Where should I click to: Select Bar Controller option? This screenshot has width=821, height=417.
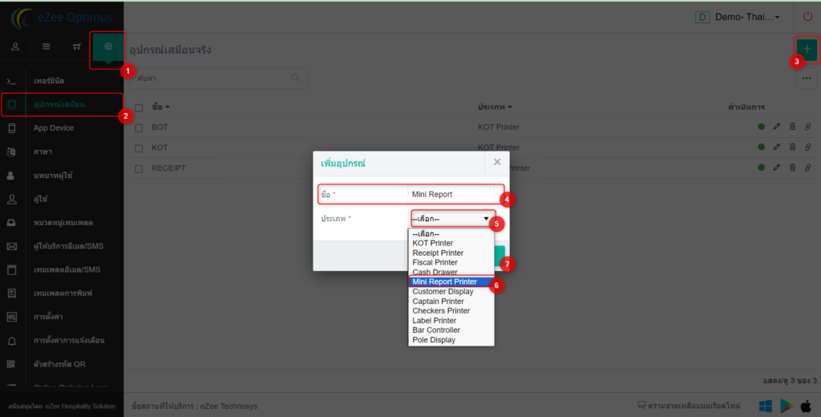click(x=451, y=330)
